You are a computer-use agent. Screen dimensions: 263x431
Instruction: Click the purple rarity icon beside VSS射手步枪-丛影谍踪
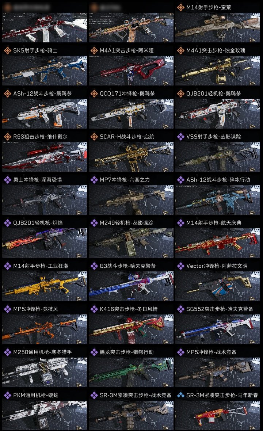[180, 137]
